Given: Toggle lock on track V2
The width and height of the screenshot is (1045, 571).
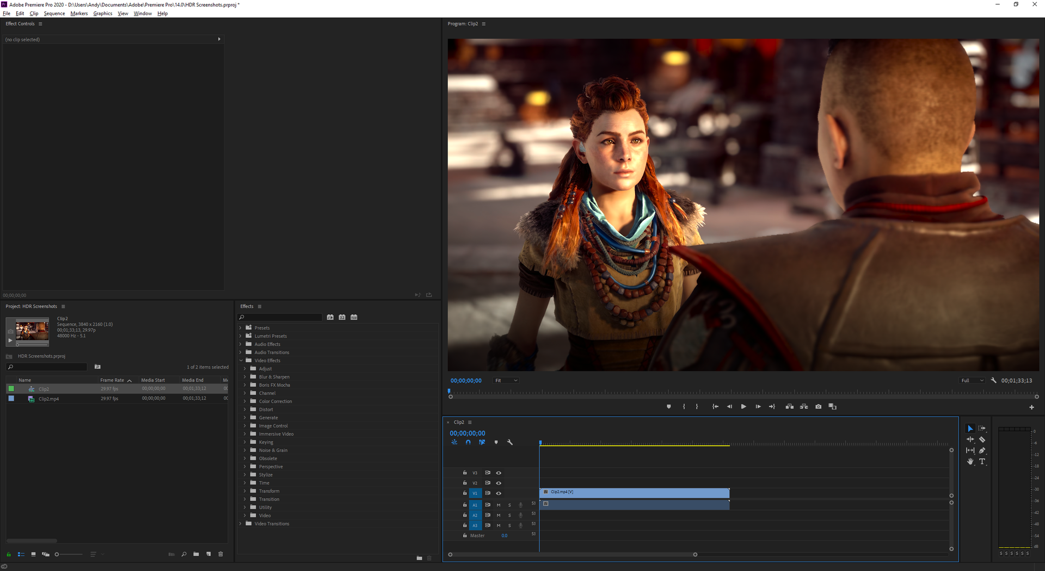Looking at the screenshot, I should [465, 483].
